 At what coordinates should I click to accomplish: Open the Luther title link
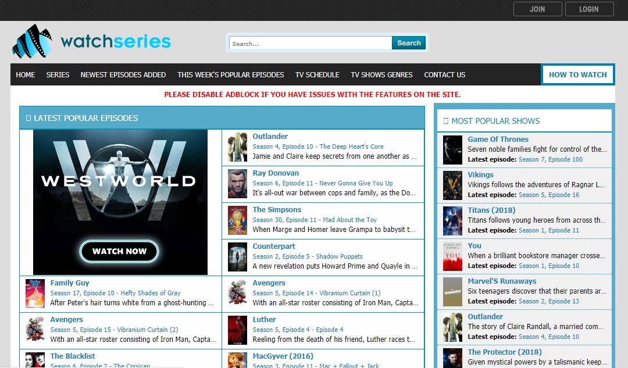tap(264, 320)
